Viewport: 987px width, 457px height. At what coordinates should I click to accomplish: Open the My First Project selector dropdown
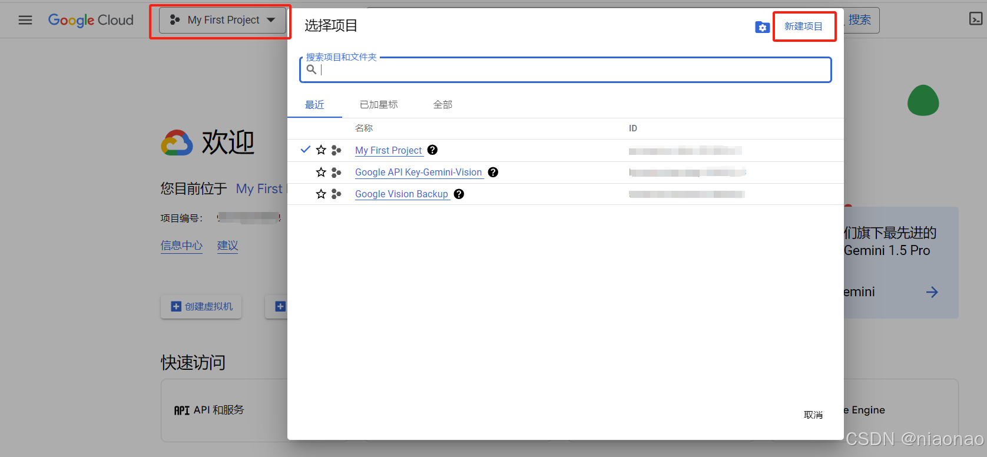tap(223, 20)
